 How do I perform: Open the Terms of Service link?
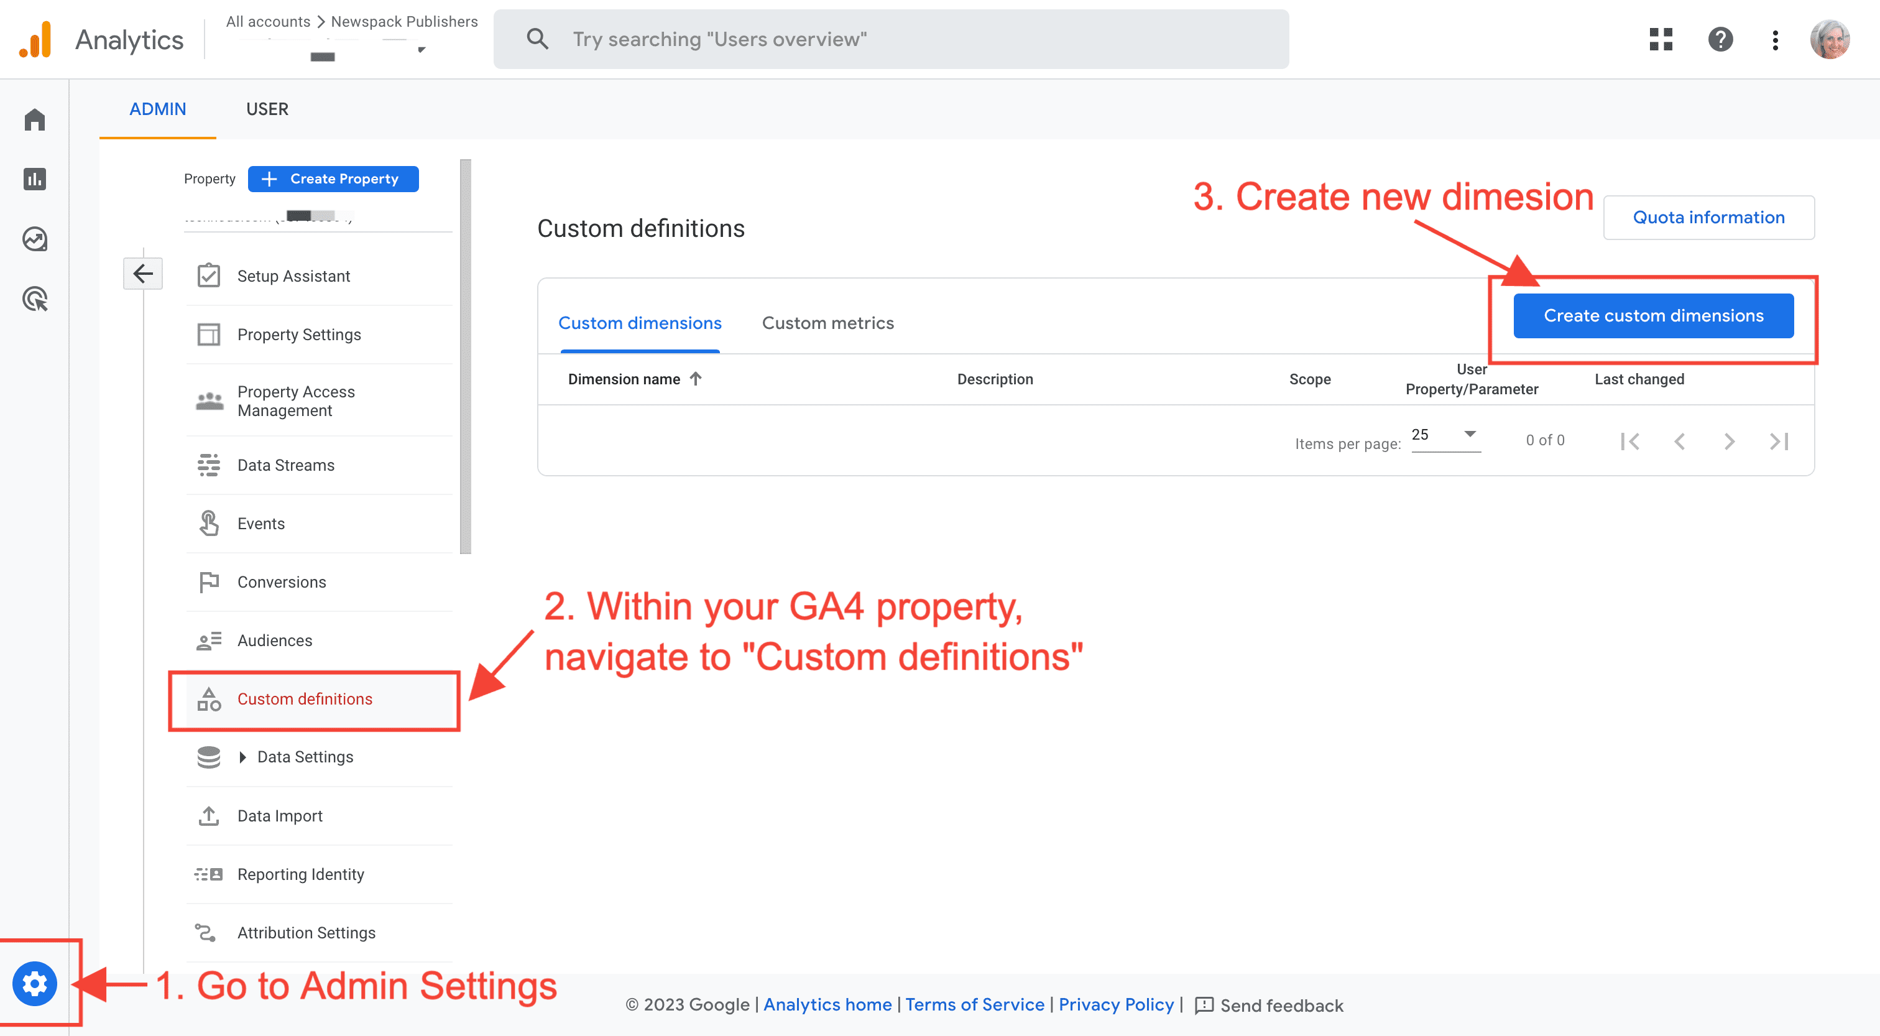coord(974,1005)
